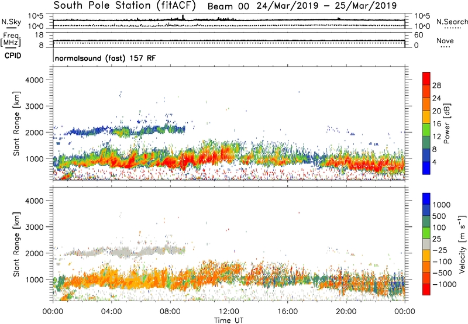Click the '20' tick on Power color bar
The image size is (468, 324).
[436, 111]
